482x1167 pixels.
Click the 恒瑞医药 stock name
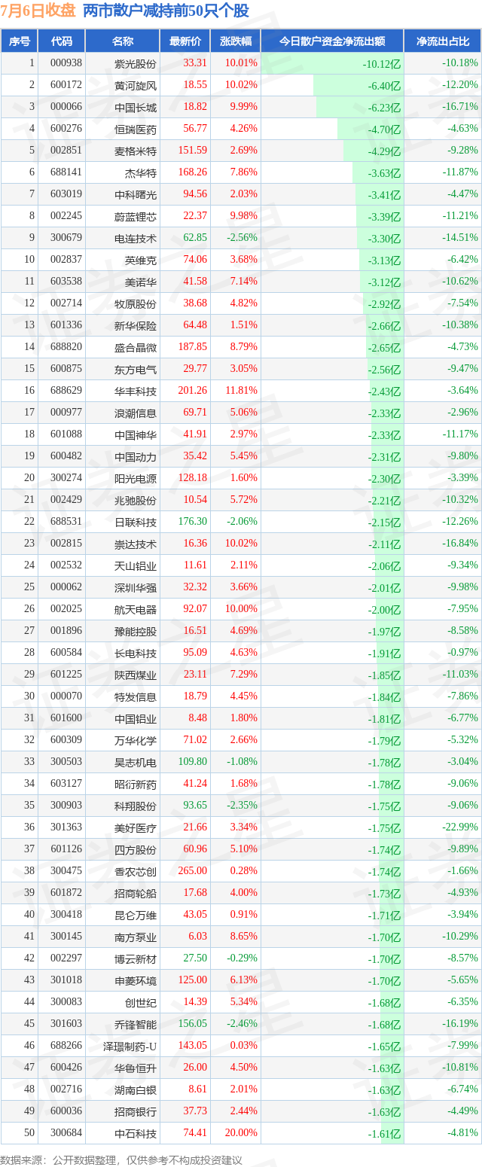pos(136,129)
